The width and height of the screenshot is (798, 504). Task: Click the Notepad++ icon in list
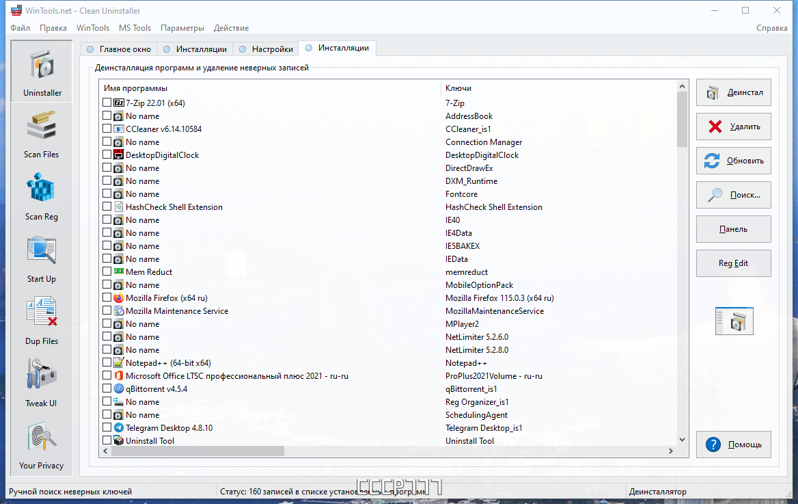(119, 363)
